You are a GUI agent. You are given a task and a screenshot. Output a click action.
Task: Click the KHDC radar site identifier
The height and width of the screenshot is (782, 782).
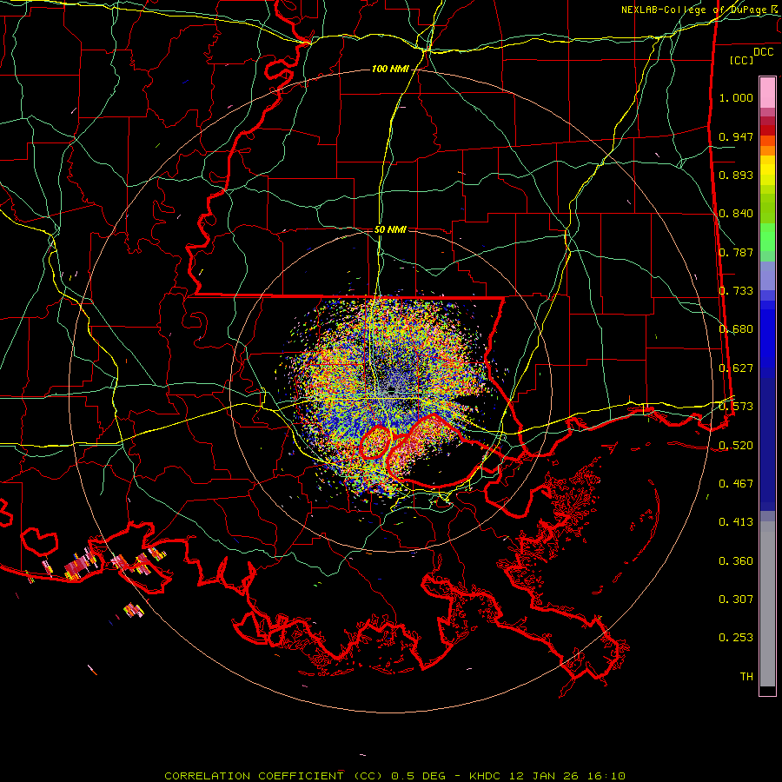(487, 776)
